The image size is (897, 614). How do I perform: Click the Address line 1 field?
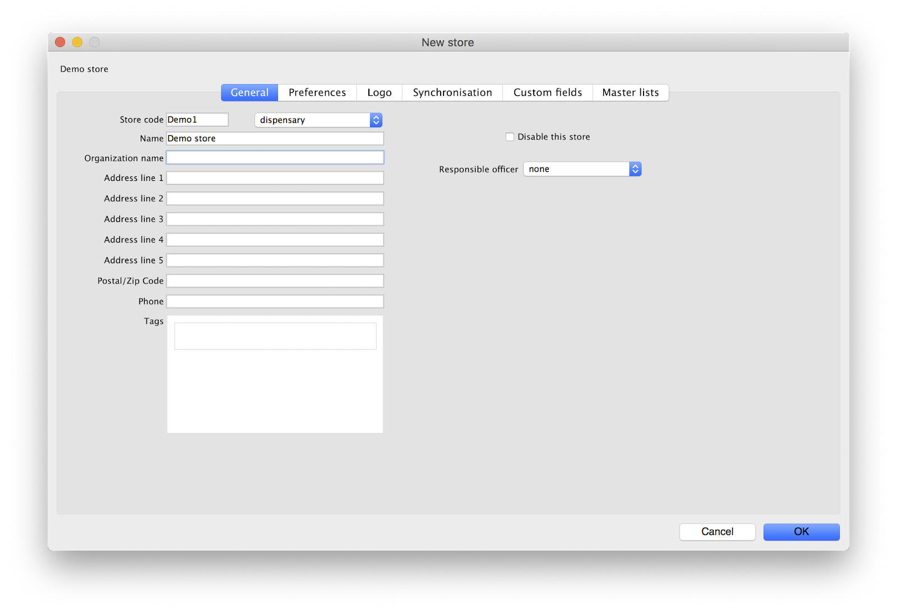tap(275, 178)
